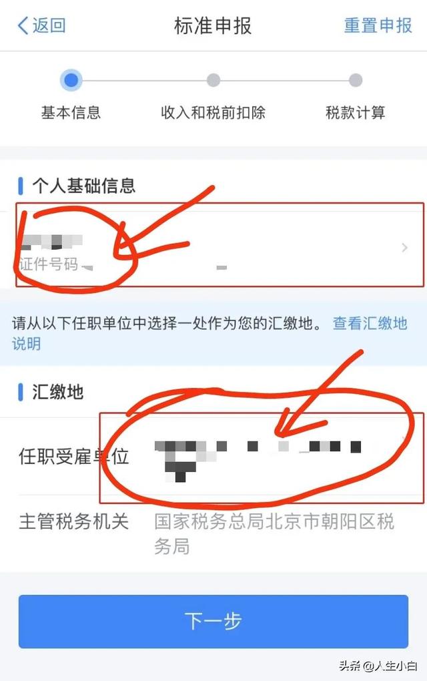Click the 主管税务机关 tax authority value
The width and height of the screenshot is (427, 681).
pos(274,533)
